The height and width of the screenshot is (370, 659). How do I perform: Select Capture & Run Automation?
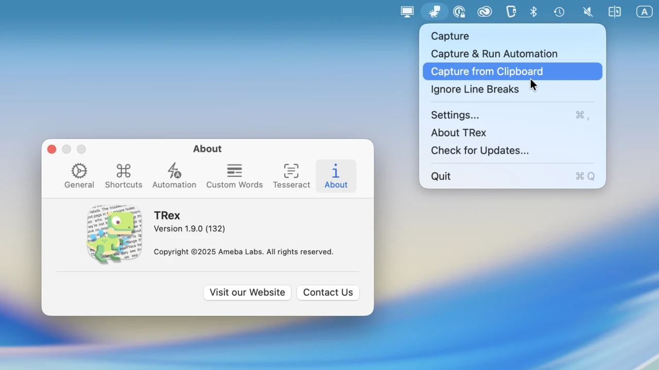click(x=494, y=54)
